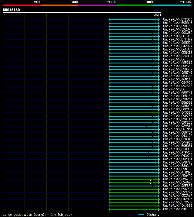Click the UniRef100_Q5NKI6 entry
This screenshot has width=194, height=217.
click(178, 53)
